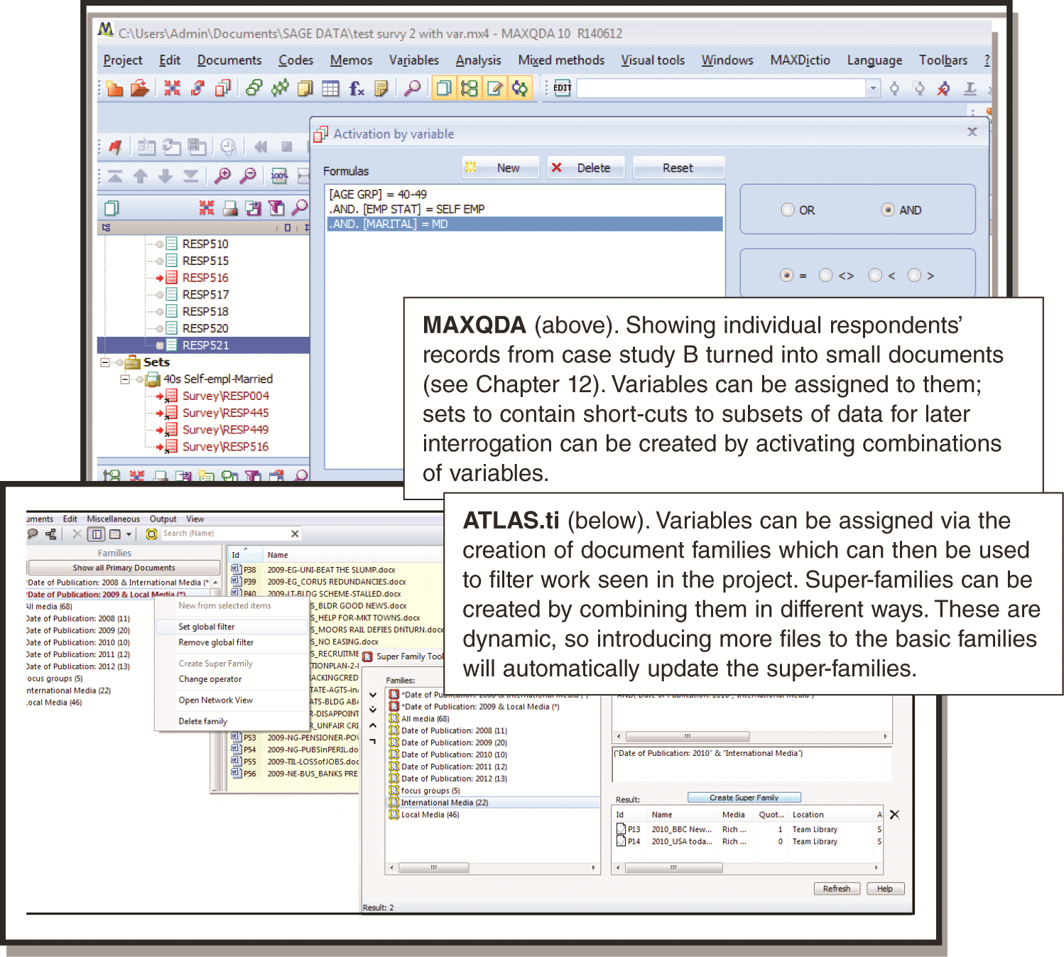
Task: Click the NOT operator icon in Super Family Tool
Action: (373, 741)
